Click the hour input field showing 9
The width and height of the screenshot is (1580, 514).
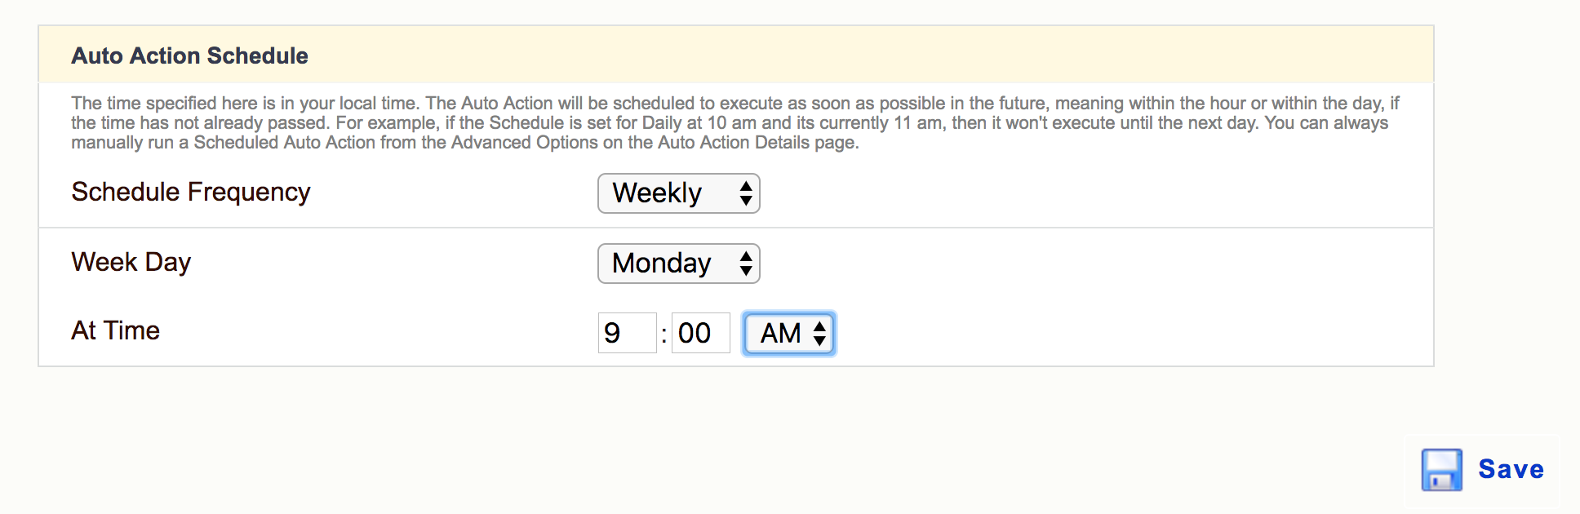[627, 333]
